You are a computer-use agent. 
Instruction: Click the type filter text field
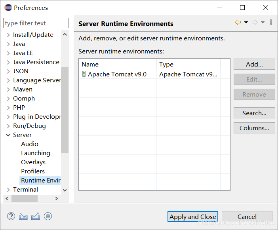(x=36, y=23)
